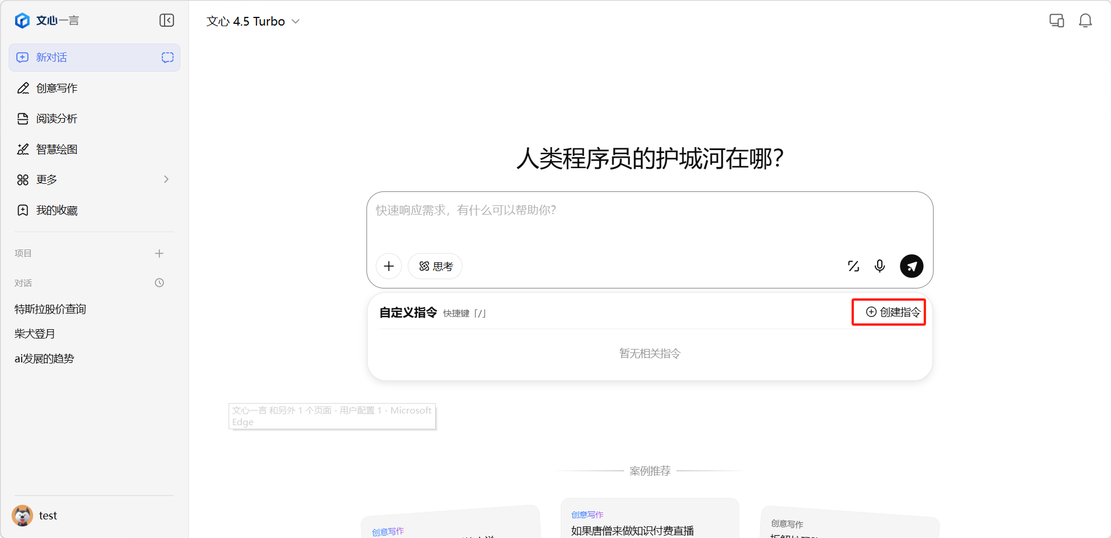Click the message input text field

[649, 221]
